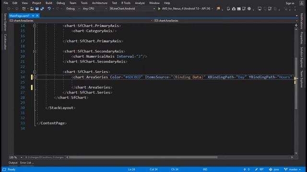The width and height of the screenshot is (307, 172).
Task: Click the account avatar icon beside Sign in
Action: tap(302, 3)
